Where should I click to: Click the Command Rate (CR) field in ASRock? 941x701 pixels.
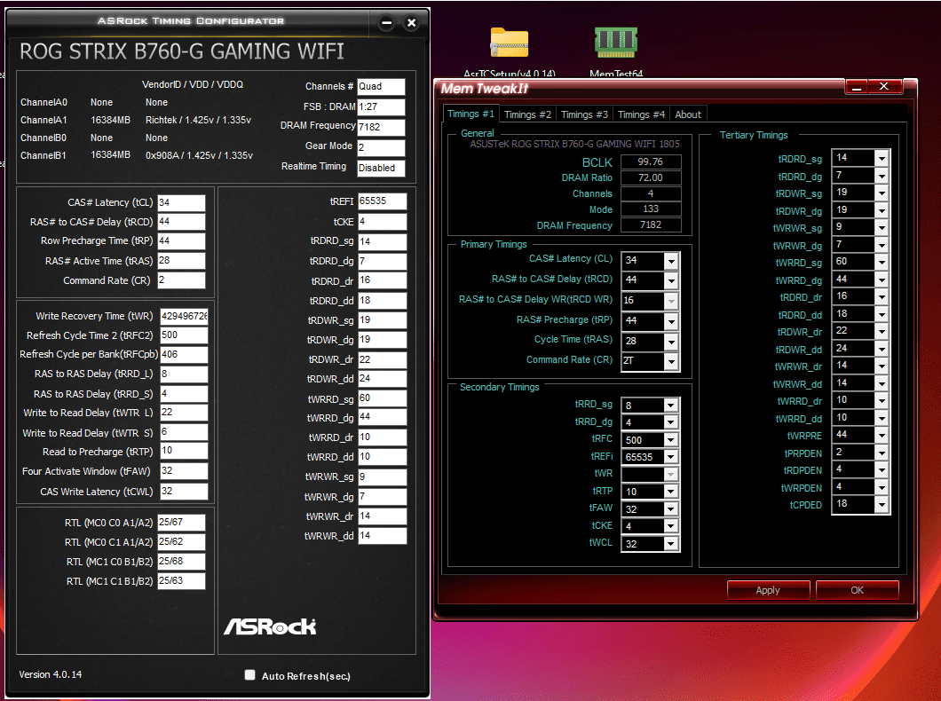coord(181,280)
